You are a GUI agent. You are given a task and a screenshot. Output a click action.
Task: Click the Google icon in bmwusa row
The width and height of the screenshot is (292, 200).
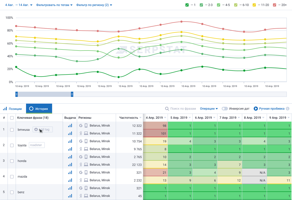(x=81, y=126)
